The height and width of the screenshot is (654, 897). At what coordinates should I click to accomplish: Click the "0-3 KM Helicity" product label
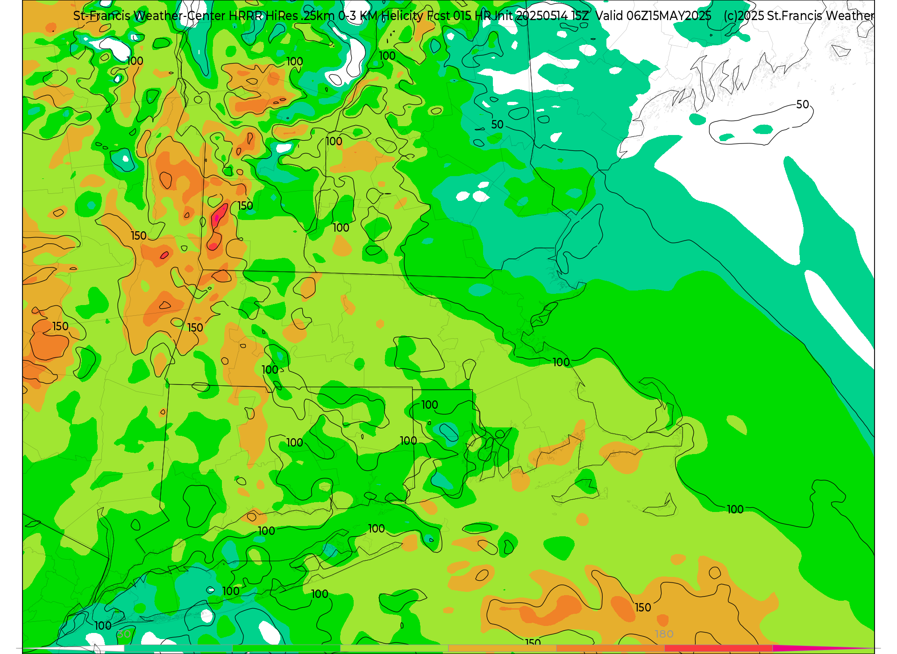[381, 16]
